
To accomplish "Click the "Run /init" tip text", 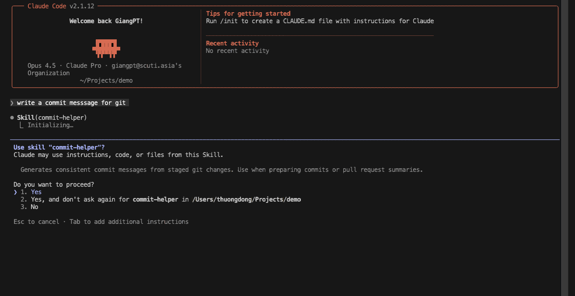I will click(320, 21).
